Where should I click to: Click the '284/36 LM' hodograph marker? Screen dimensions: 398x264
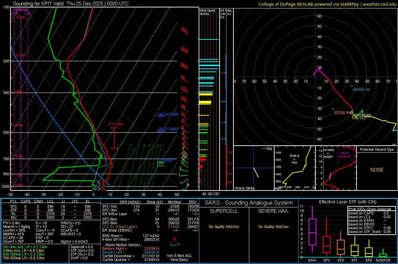(361, 89)
